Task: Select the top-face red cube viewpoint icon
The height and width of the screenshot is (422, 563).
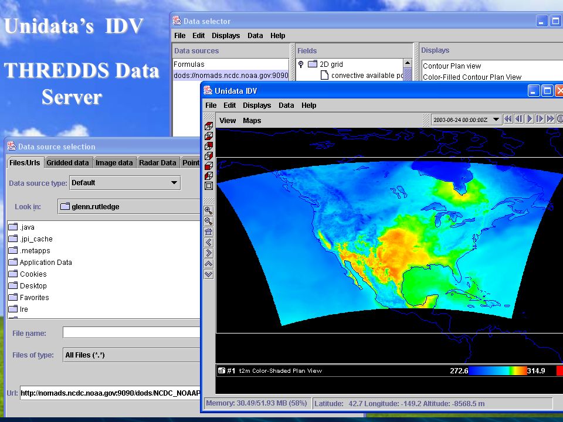Action: pyautogui.click(x=209, y=126)
